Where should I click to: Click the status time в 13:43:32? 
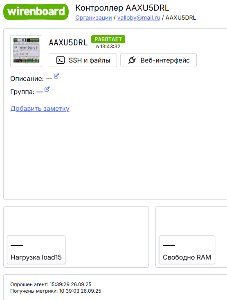[108, 47]
